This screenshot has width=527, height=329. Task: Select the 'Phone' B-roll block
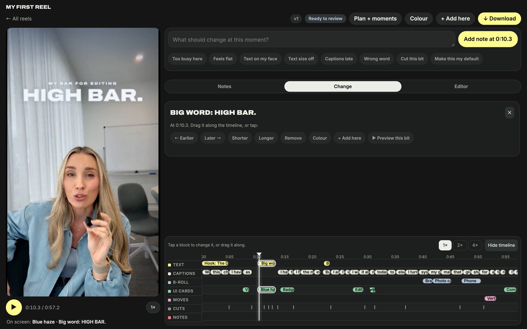pos(471,281)
